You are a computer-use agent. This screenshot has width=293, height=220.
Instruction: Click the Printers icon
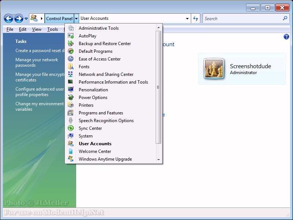click(x=71, y=105)
